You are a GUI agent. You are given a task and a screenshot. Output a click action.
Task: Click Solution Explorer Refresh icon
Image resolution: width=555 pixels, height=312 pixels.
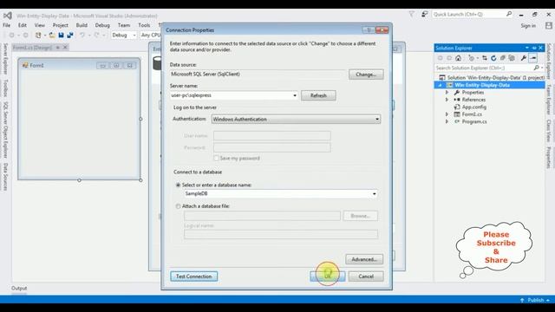(x=493, y=58)
